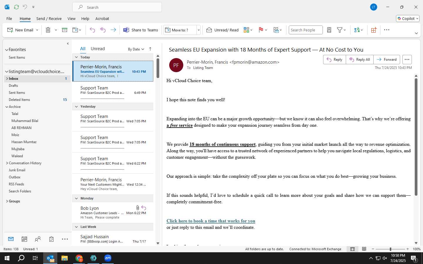
Task: Expand Conversation History folder
Action: [7, 163]
